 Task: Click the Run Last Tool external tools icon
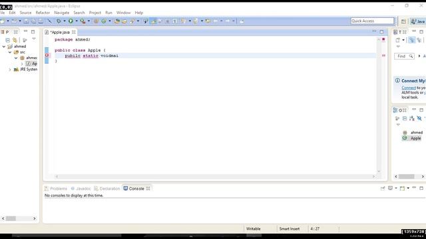click(83, 21)
